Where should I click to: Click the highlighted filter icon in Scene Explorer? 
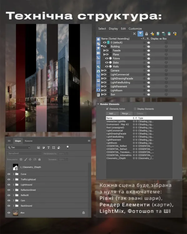pyautogui.click(x=140, y=34)
